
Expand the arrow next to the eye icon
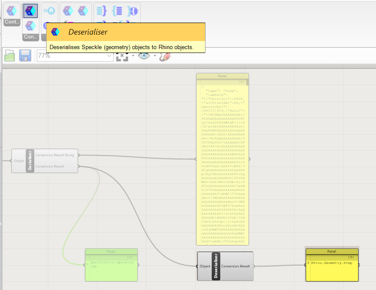(154, 56)
